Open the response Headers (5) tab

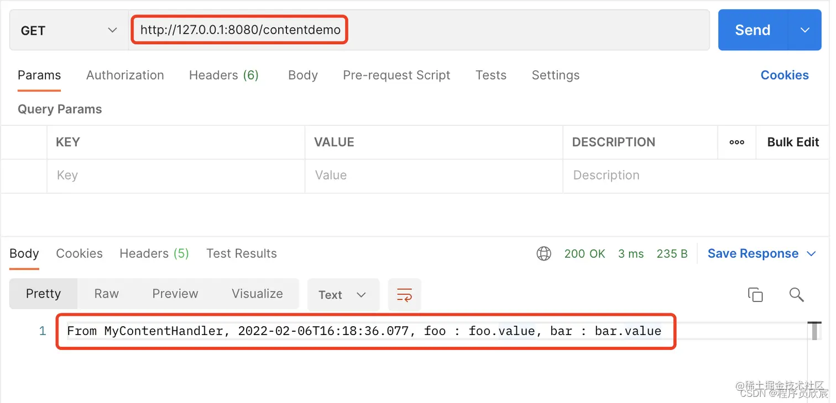(154, 254)
